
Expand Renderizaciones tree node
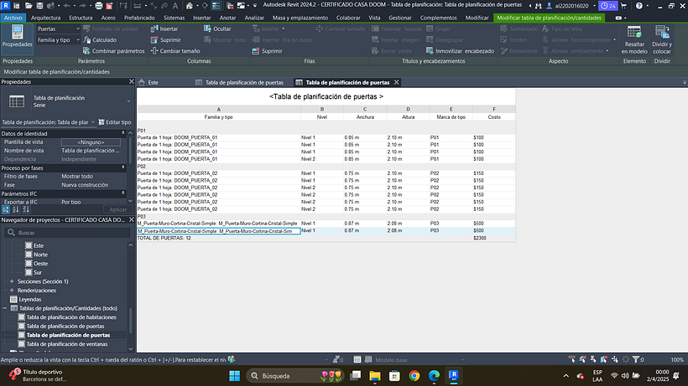[12, 291]
